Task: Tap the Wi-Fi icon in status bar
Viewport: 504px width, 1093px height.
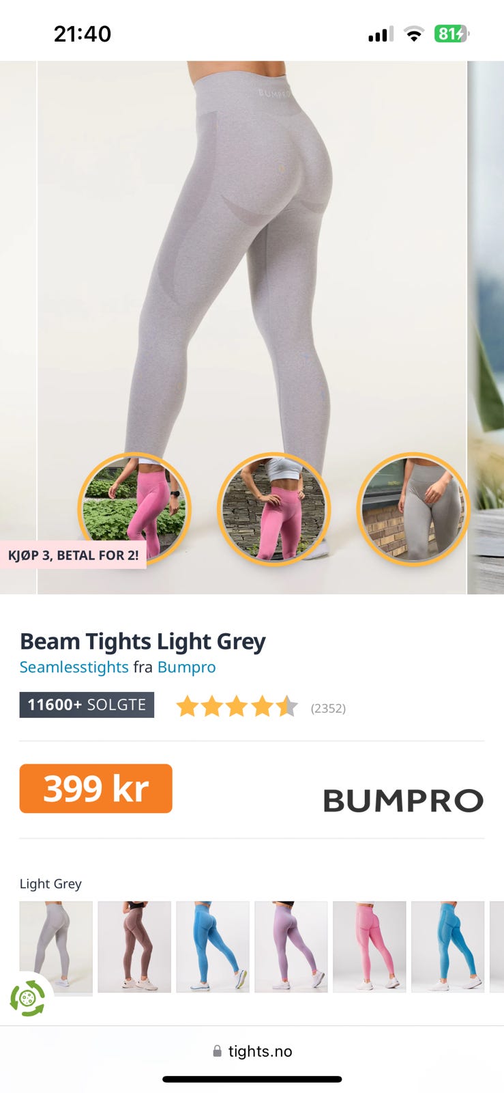Action: point(413,34)
